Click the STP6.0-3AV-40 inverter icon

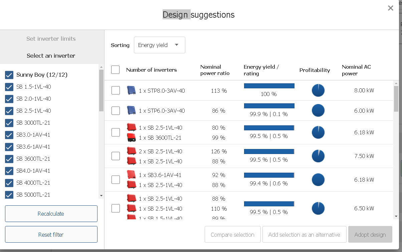click(132, 110)
